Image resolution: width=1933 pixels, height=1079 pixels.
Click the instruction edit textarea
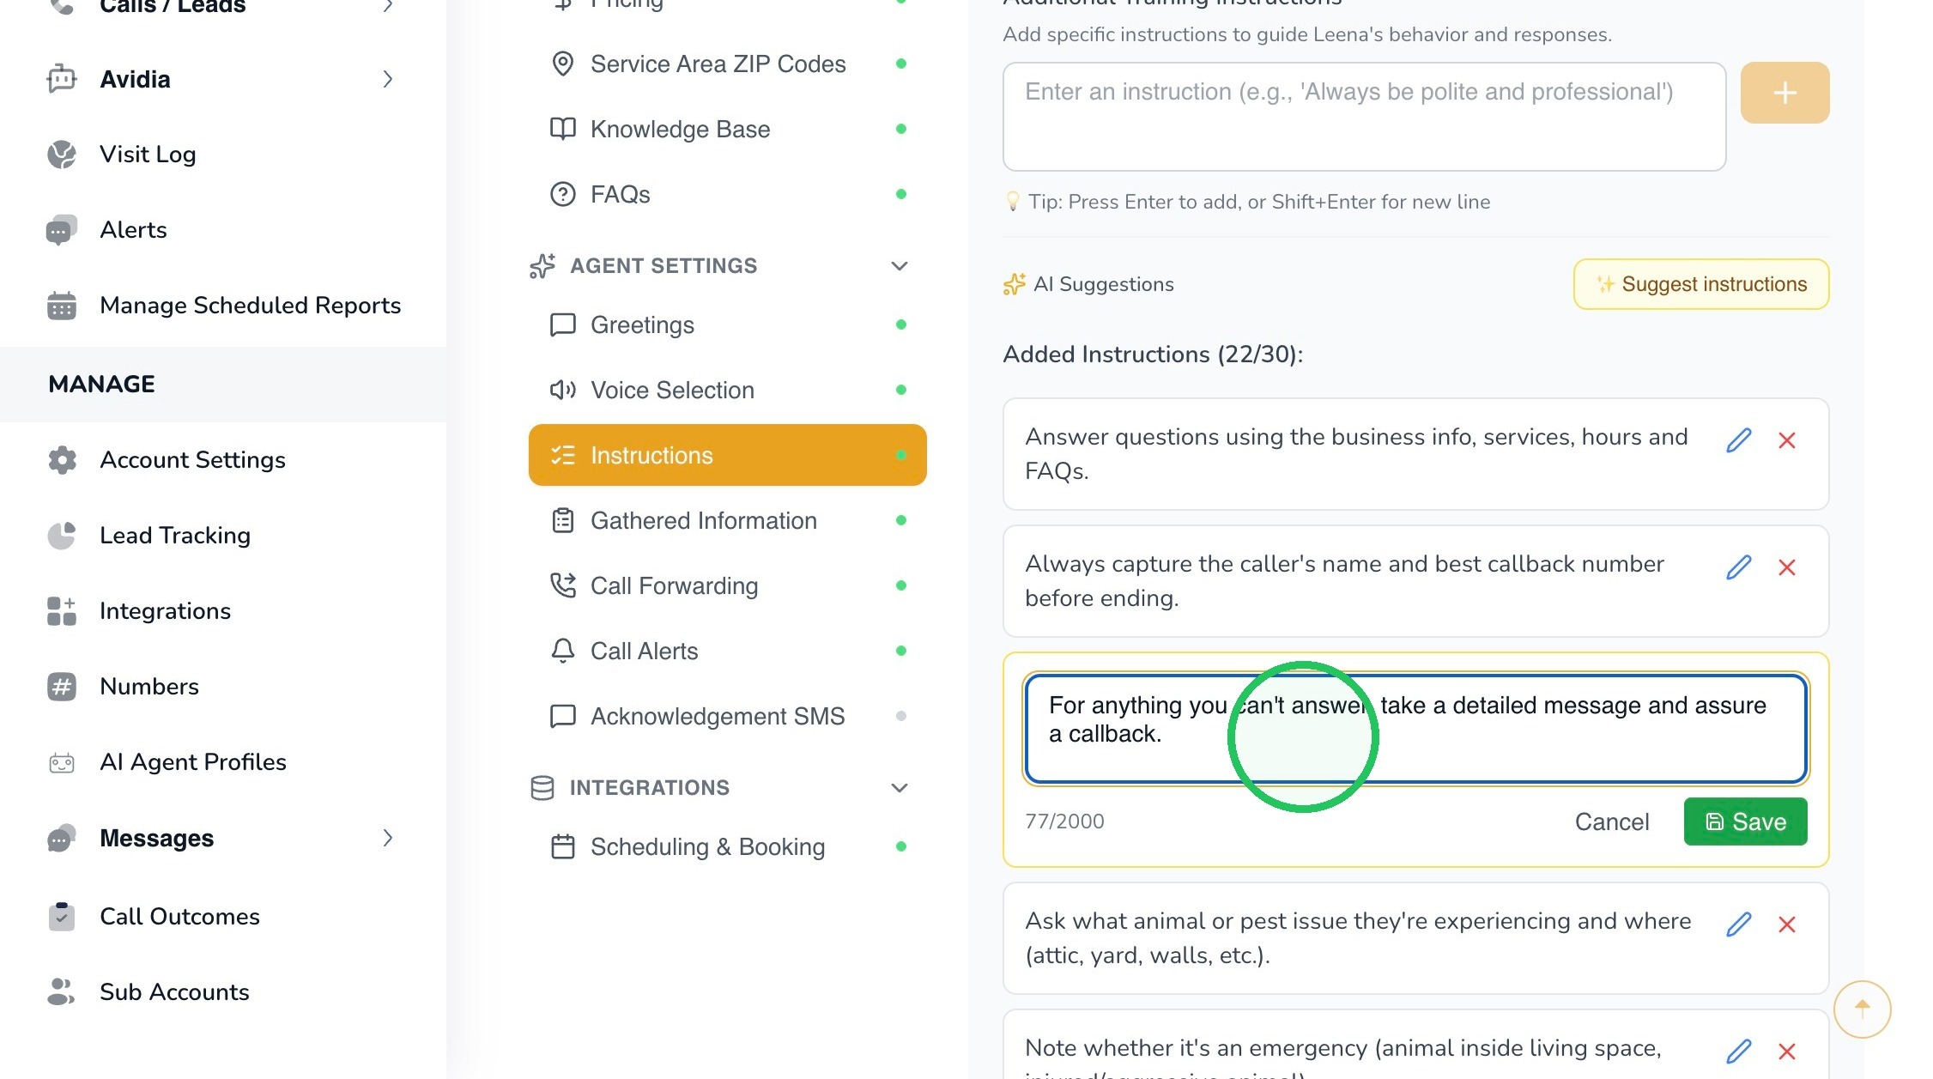click(x=1415, y=729)
